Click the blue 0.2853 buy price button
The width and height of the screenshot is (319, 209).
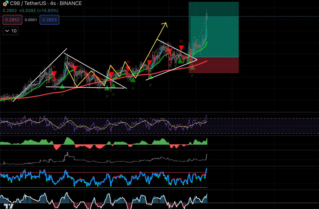coord(49,20)
